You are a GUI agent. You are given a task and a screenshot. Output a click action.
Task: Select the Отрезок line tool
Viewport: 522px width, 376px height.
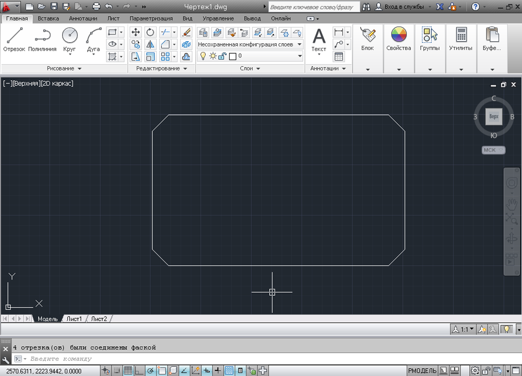click(15, 39)
